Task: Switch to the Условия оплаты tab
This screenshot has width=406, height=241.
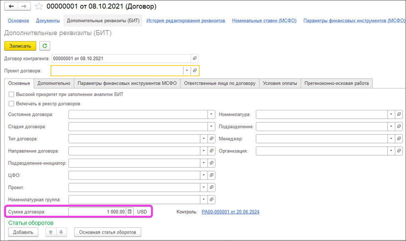Action: click(280, 83)
